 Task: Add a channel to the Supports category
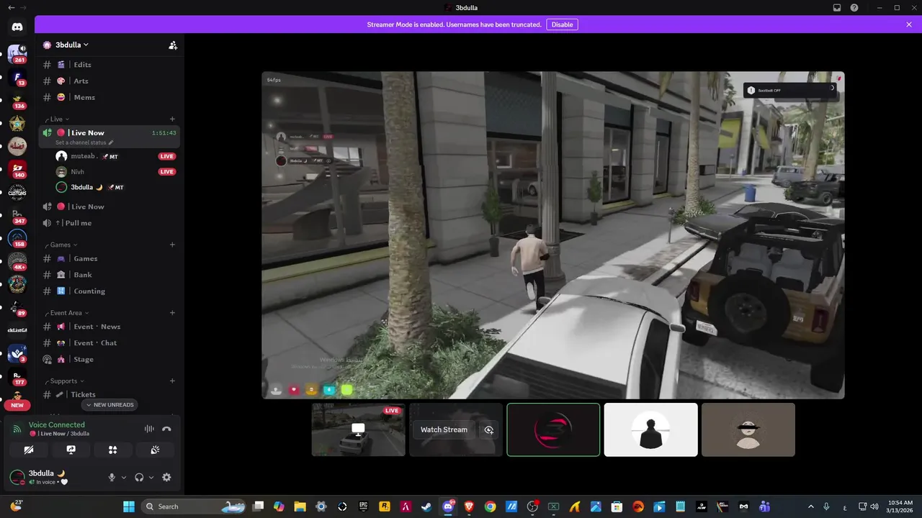(x=172, y=381)
